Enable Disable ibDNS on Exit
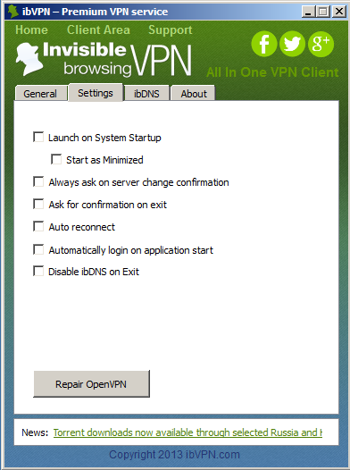 (x=38, y=271)
